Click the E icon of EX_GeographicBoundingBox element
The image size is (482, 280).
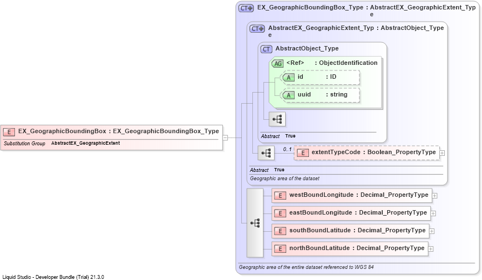9,132
